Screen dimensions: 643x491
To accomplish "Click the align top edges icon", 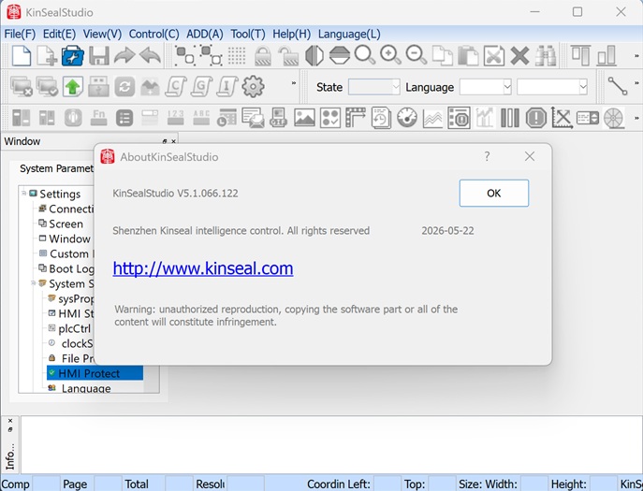I will (x=581, y=56).
